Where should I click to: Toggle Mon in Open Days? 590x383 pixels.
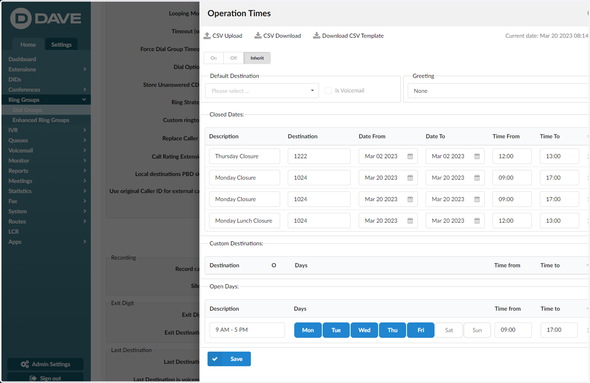(308, 330)
